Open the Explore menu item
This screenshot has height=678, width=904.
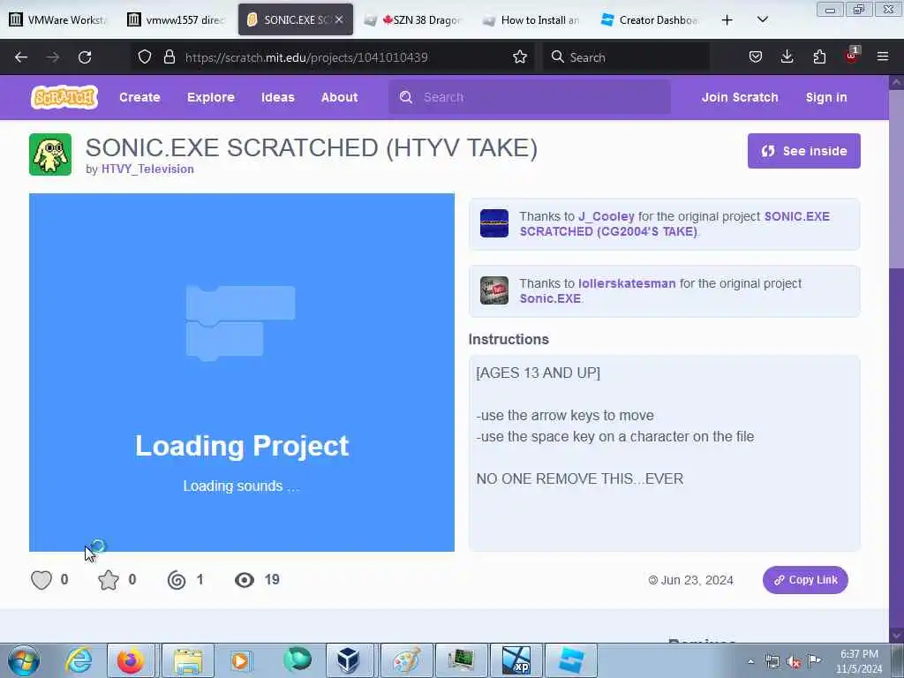(x=210, y=97)
